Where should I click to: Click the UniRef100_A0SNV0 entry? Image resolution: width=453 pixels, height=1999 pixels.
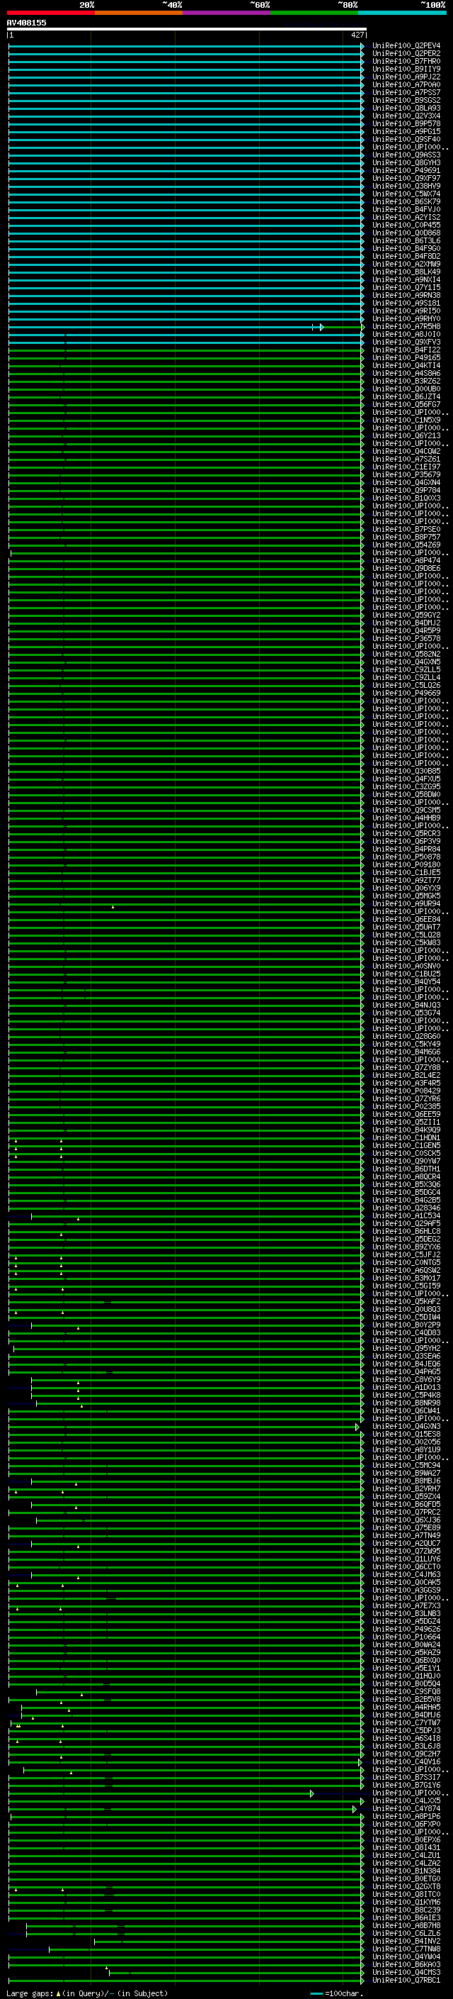pyautogui.click(x=406, y=966)
